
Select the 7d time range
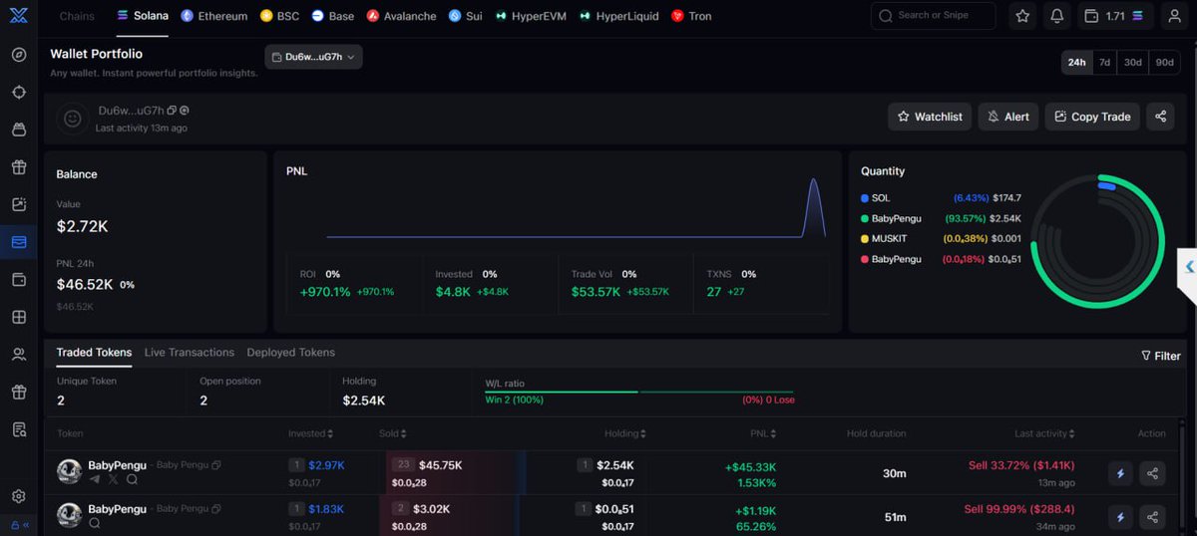coord(1104,62)
